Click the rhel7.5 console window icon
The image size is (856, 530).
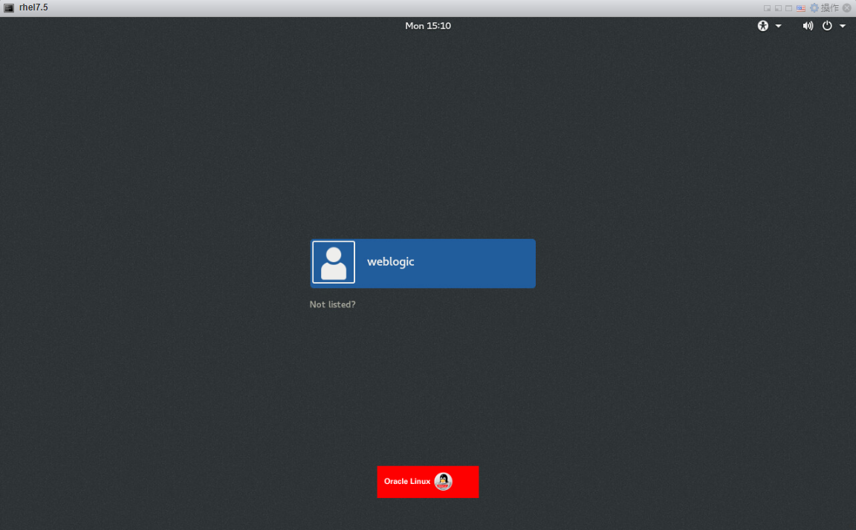pyautogui.click(x=9, y=7)
